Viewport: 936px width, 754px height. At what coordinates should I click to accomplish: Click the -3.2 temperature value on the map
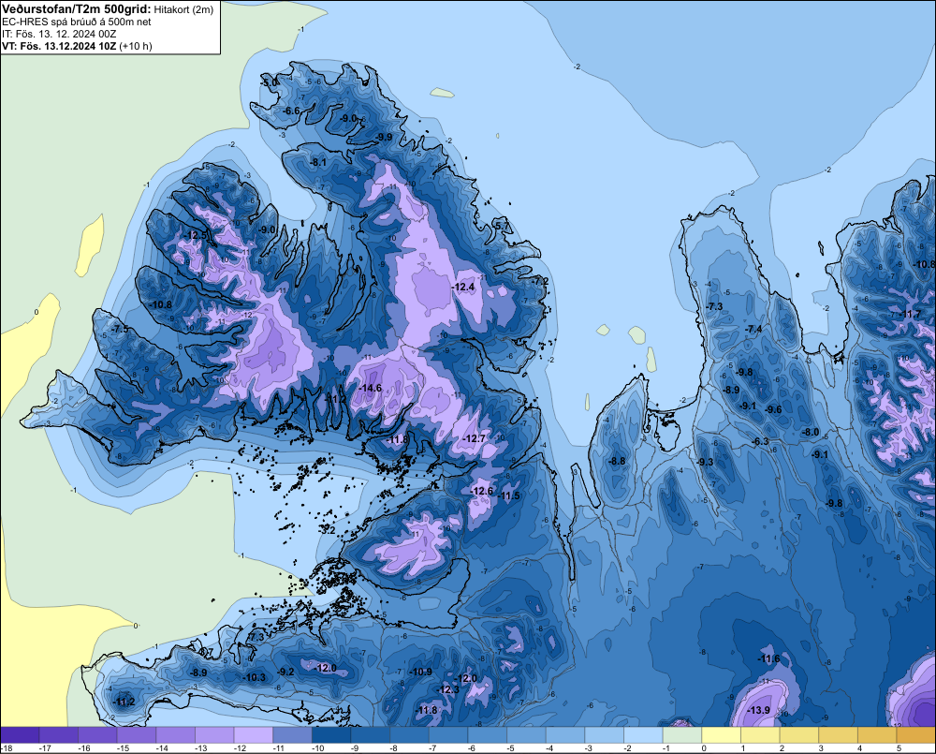328,529
